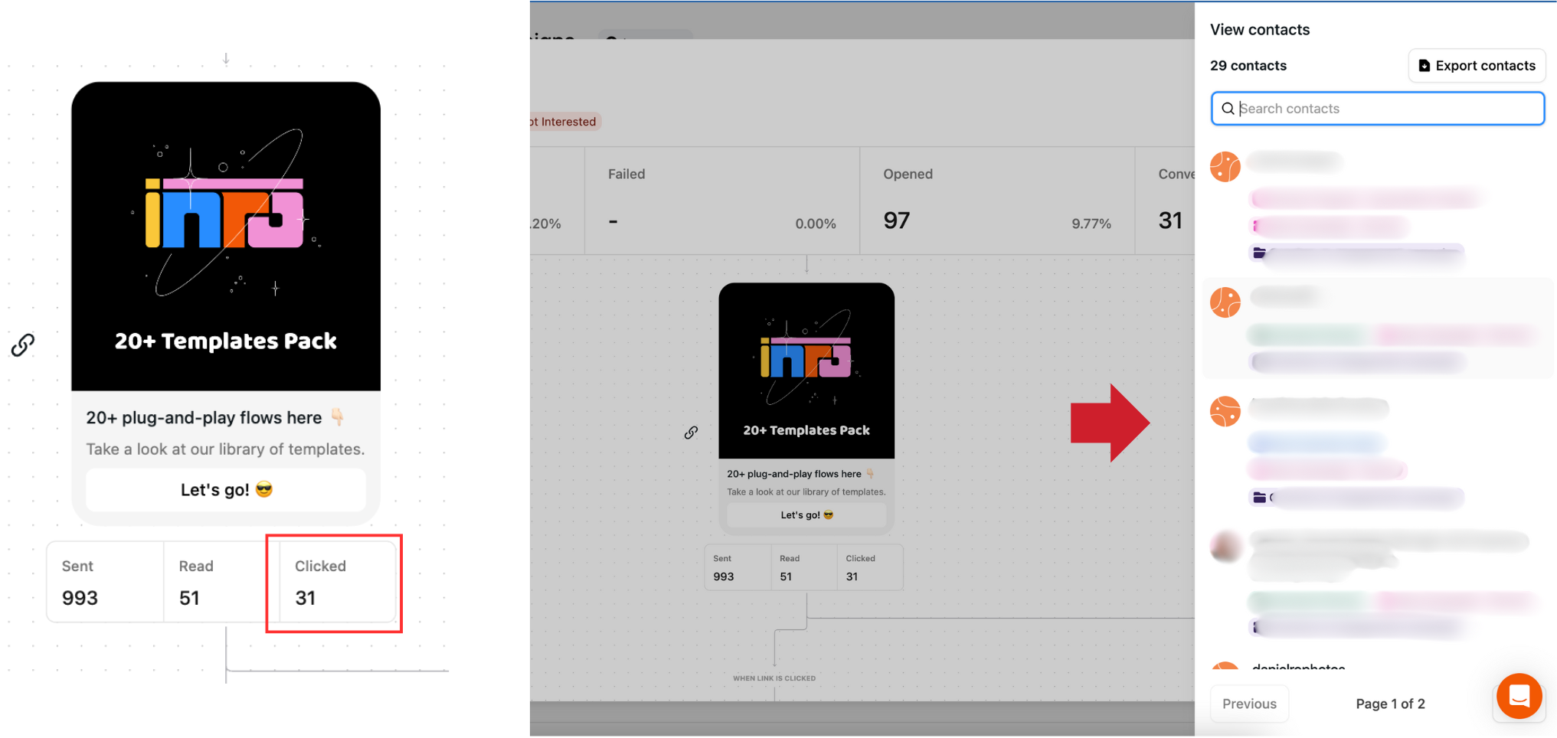Click the Clicked 31 stat in the left card
The image size is (1557, 738).
coord(338,582)
